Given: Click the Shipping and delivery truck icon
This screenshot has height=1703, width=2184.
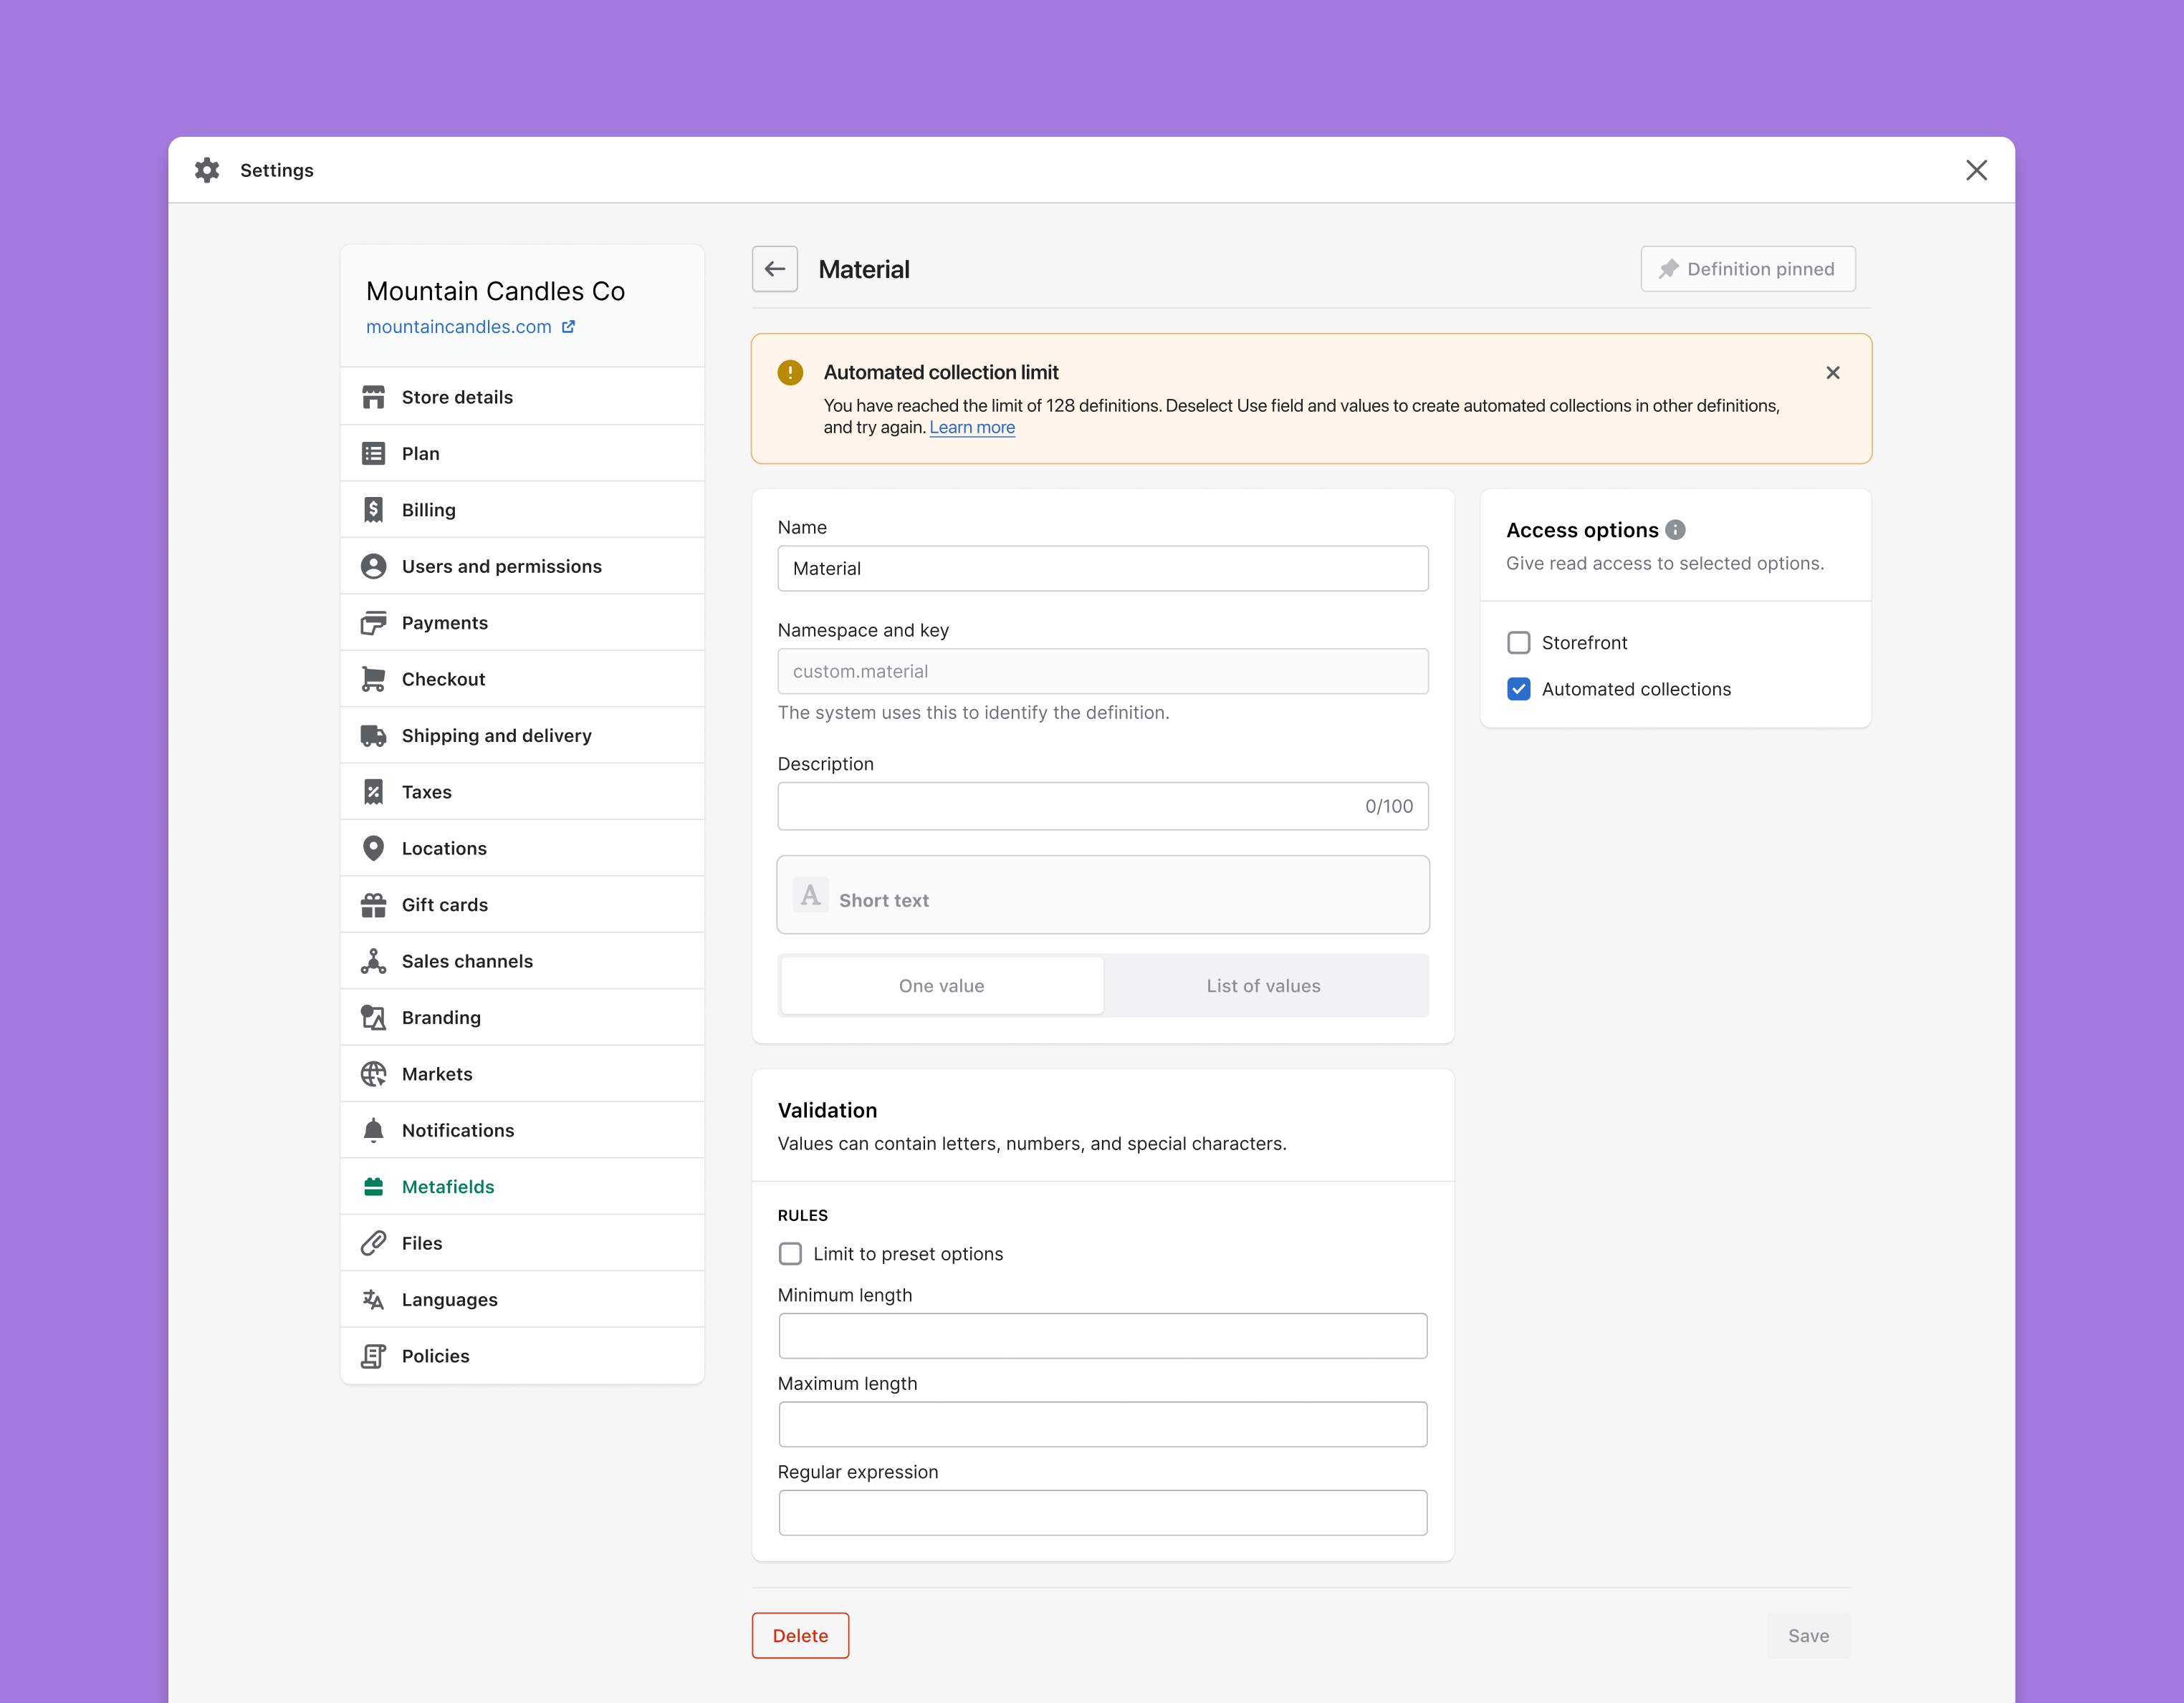Looking at the screenshot, I should pyautogui.click(x=373, y=735).
